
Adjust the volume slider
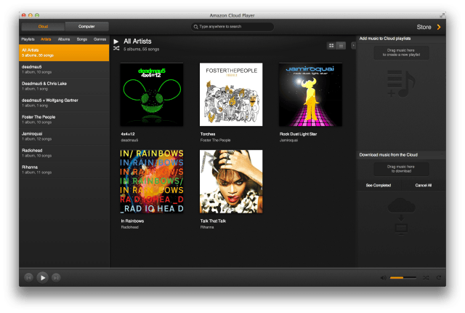point(403,277)
